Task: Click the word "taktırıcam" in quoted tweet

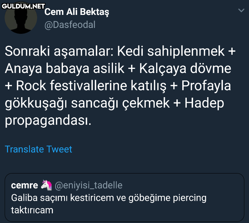Action: [32, 210]
